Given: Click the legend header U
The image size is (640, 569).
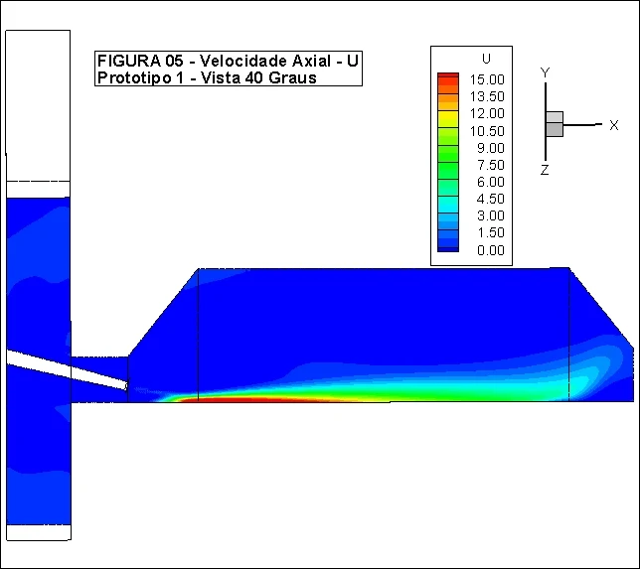Looking at the screenshot, I should pyautogui.click(x=486, y=60).
